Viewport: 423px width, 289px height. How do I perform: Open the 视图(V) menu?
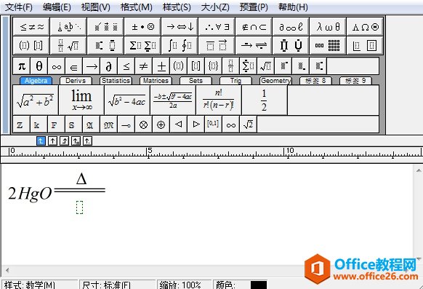(x=96, y=7)
